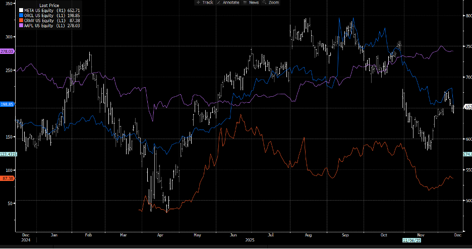
Task: Click the purple 278.03 left-axis price tag
Action: click(x=7, y=51)
